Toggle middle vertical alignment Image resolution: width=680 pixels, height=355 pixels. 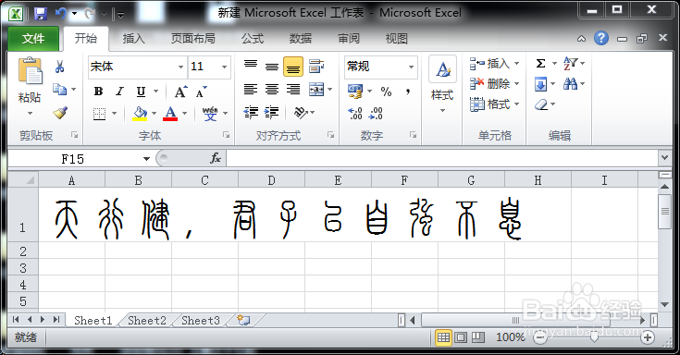[x=272, y=67]
